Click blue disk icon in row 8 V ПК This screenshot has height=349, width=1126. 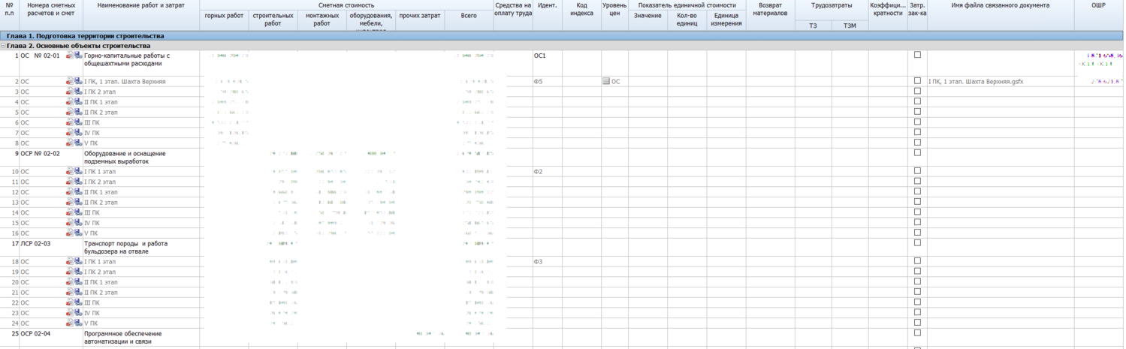click(x=79, y=143)
